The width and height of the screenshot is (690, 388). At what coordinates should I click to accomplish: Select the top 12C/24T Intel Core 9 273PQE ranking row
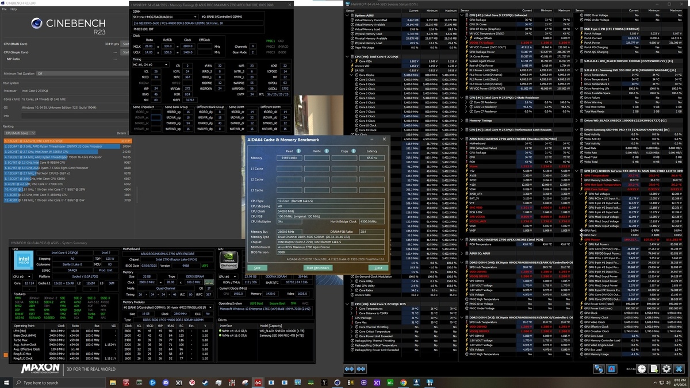[x=68, y=141]
